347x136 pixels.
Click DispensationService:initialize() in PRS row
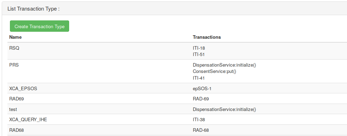(x=224, y=65)
